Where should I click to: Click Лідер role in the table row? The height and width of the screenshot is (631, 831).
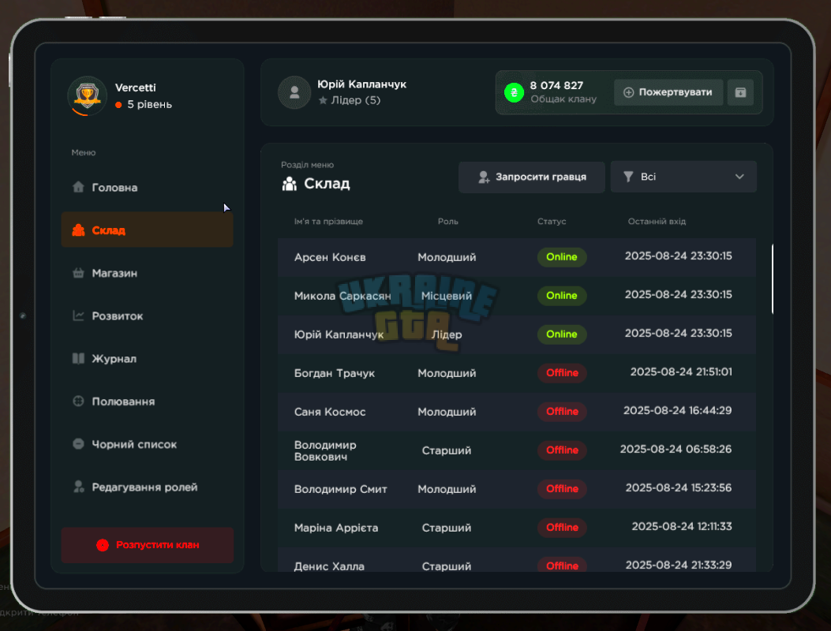(446, 334)
